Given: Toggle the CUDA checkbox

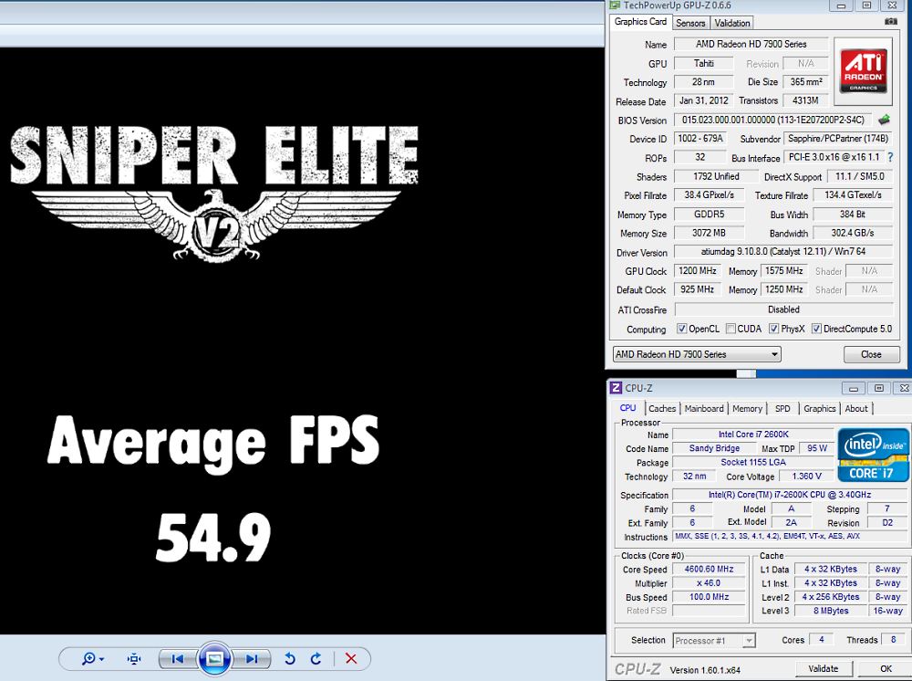Looking at the screenshot, I should (731, 329).
